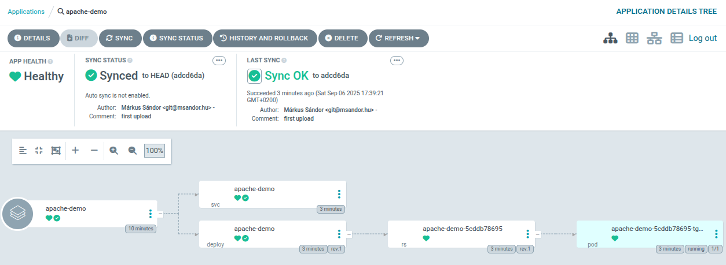The width and height of the screenshot is (726, 265).
Task: Click the fit-to-screen graph icon
Action: pos(56,150)
